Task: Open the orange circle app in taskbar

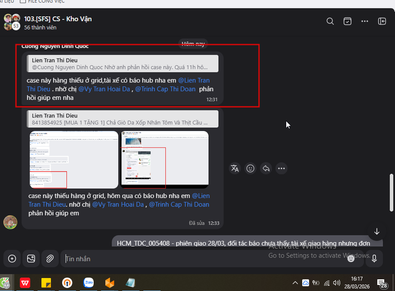Action: (x=67, y=283)
